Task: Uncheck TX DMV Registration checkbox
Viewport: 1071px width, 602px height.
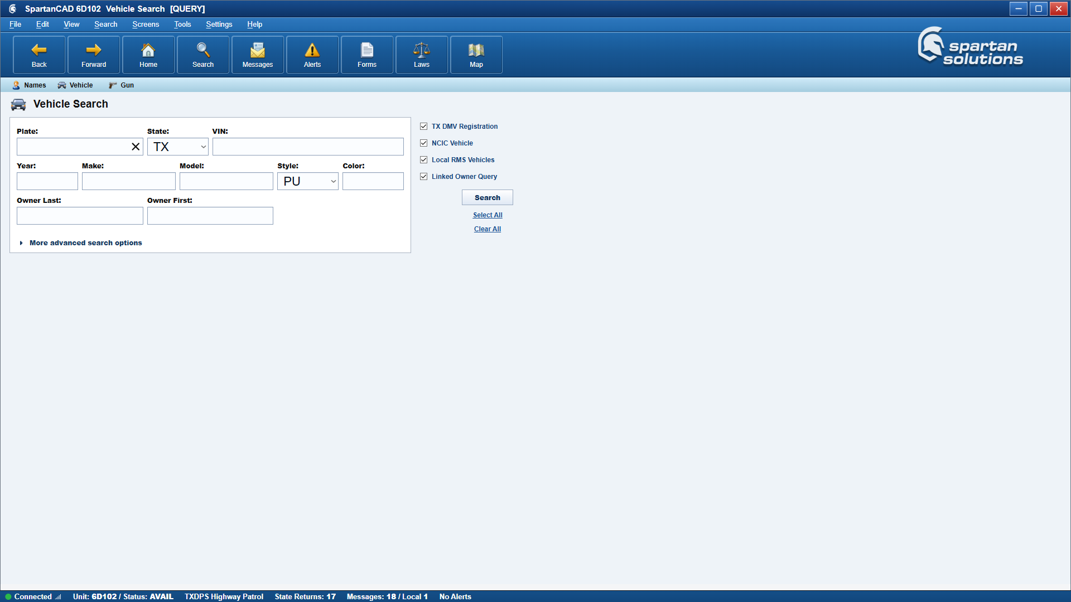Action: (424, 127)
